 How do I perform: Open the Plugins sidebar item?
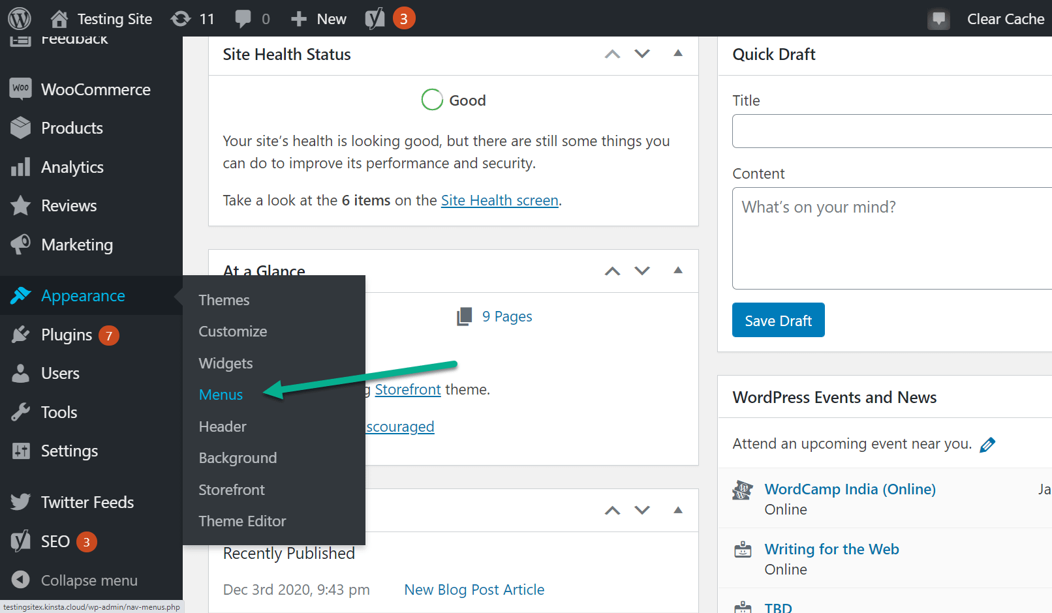[x=67, y=335]
